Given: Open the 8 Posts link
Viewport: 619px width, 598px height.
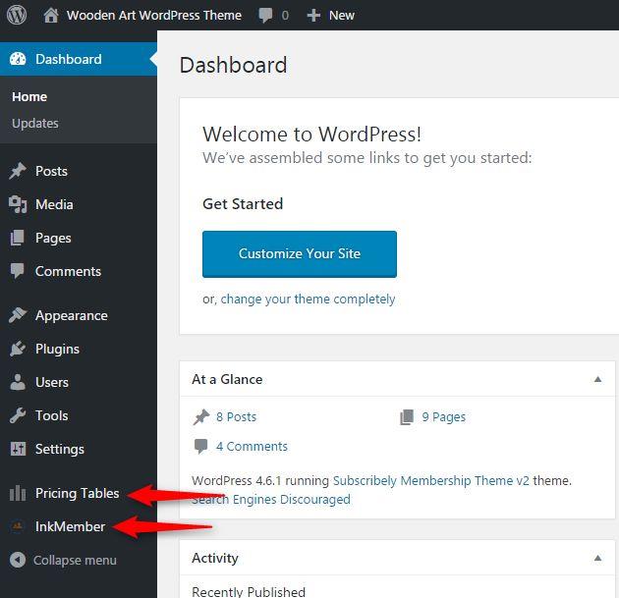Looking at the screenshot, I should click(x=236, y=417).
